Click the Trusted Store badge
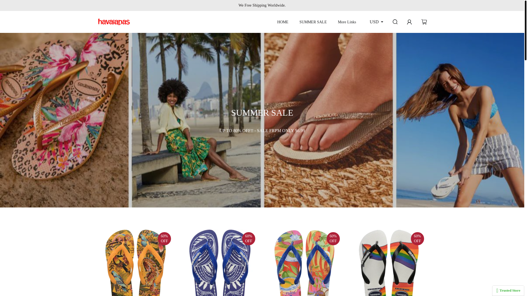Image resolution: width=527 pixels, height=296 pixels. pyautogui.click(x=508, y=291)
